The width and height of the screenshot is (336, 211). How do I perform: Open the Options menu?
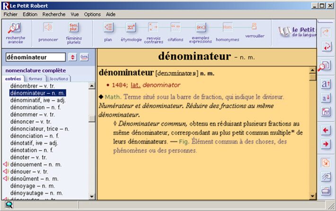pyautogui.click(x=92, y=14)
